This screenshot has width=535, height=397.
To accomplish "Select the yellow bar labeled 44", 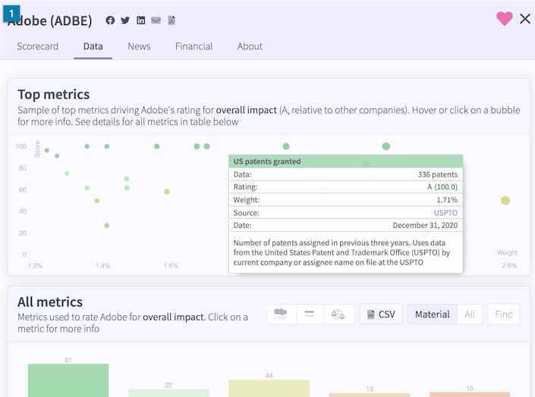I will tap(269, 389).
